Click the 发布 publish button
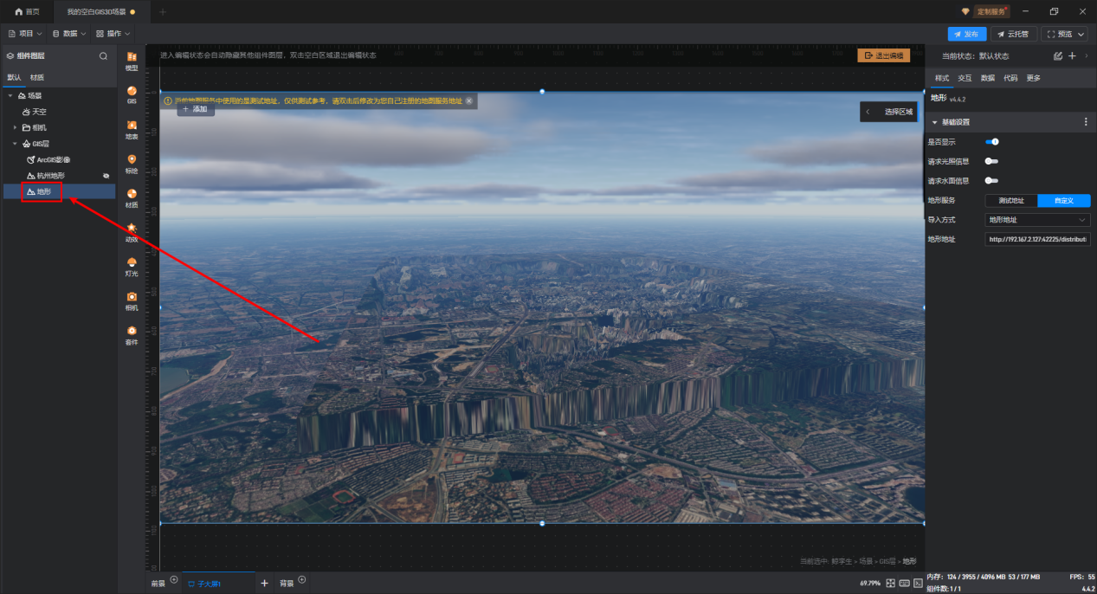1097x594 pixels. click(966, 34)
